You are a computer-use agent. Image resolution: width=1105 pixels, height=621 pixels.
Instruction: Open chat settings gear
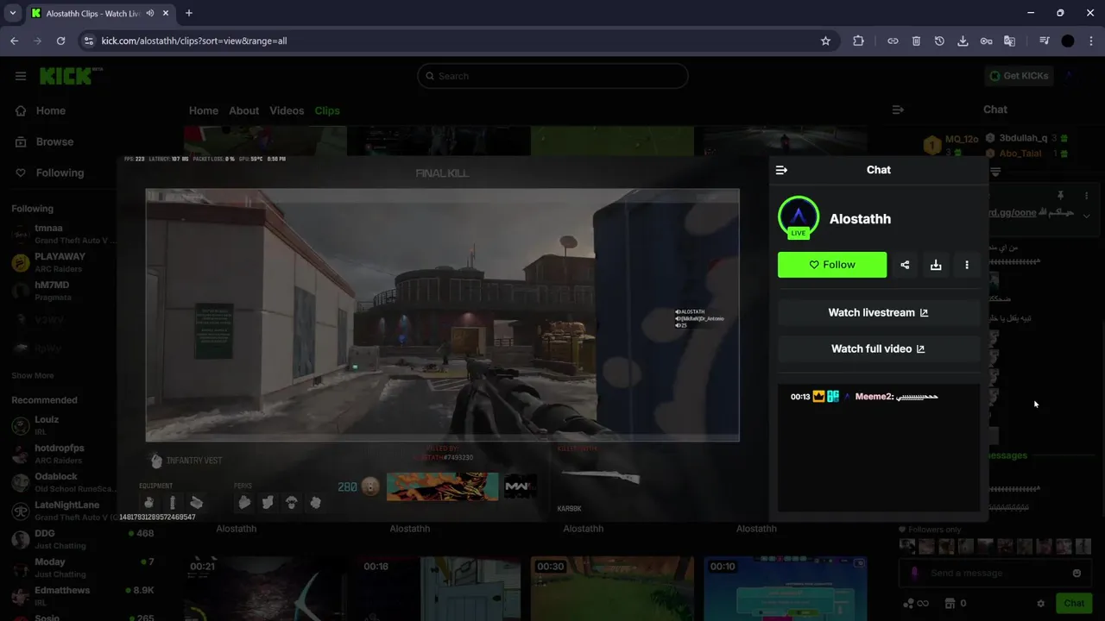click(1040, 604)
